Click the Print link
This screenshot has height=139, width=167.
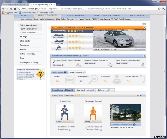pos(144,24)
